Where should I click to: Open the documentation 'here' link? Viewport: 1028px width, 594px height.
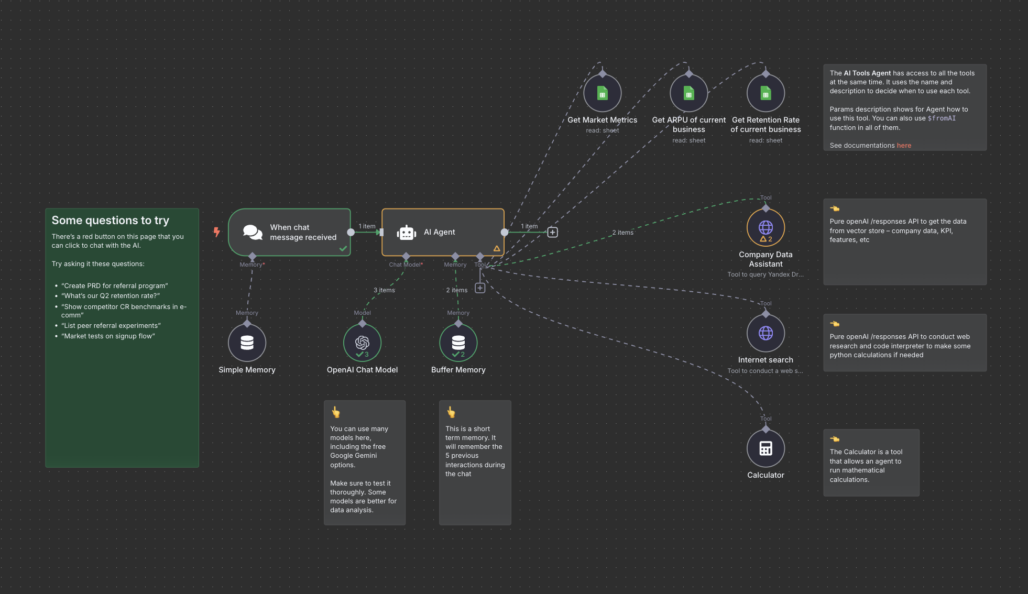pyautogui.click(x=904, y=146)
